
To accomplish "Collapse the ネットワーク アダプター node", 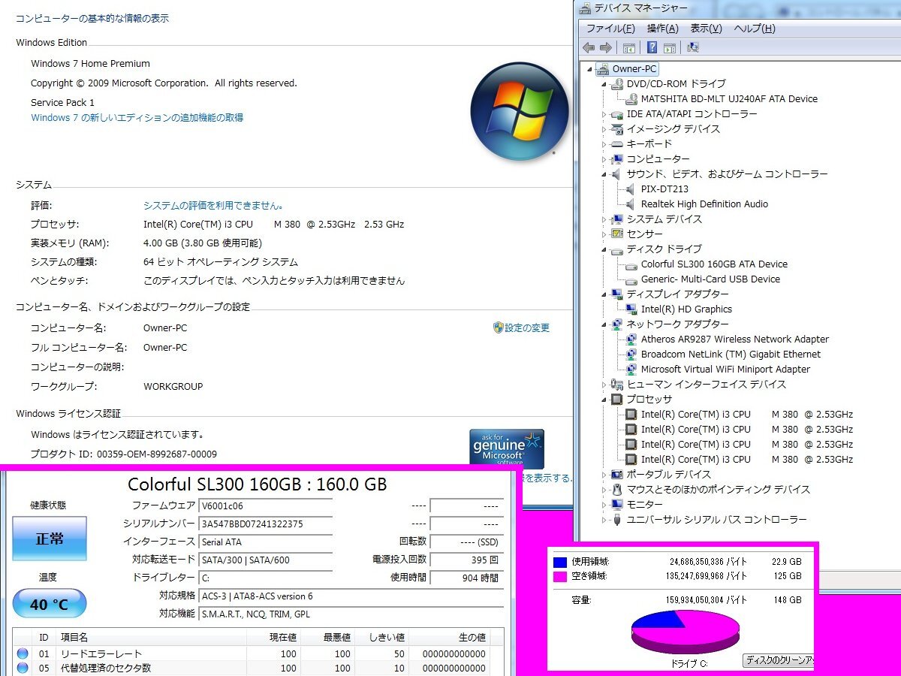I will (x=604, y=324).
